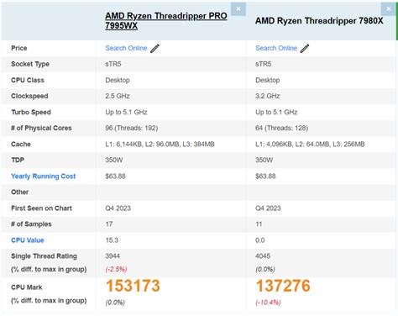Screen dimensions: 398x316
Task: Select the 64 (Threads: 128) cell
Action: click(281, 128)
